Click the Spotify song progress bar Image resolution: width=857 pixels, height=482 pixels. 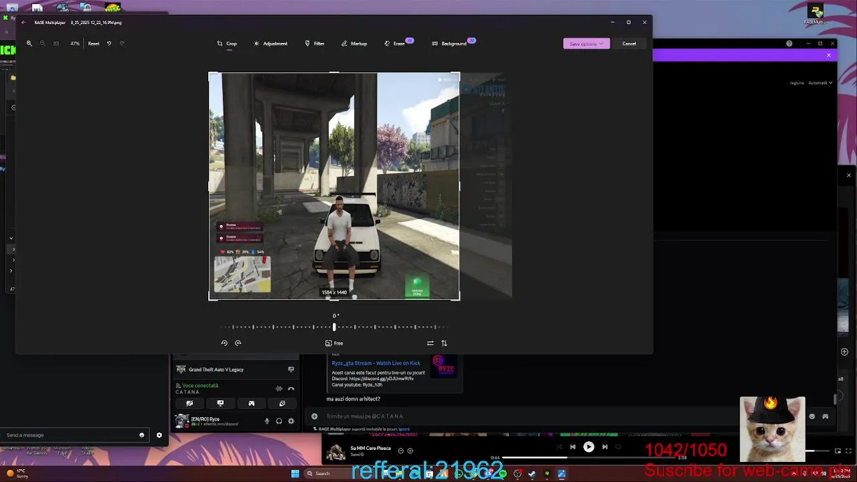click(589, 458)
